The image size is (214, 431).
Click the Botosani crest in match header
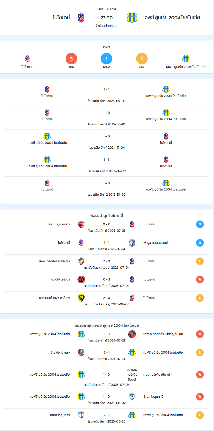[81, 18]
